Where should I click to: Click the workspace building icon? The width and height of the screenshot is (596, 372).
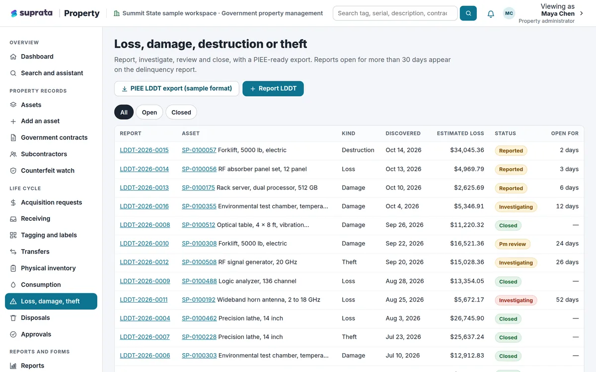pyautogui.click(x=117, y=13)
